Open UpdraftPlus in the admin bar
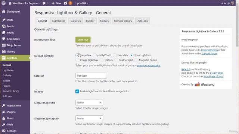 (82, 3)
